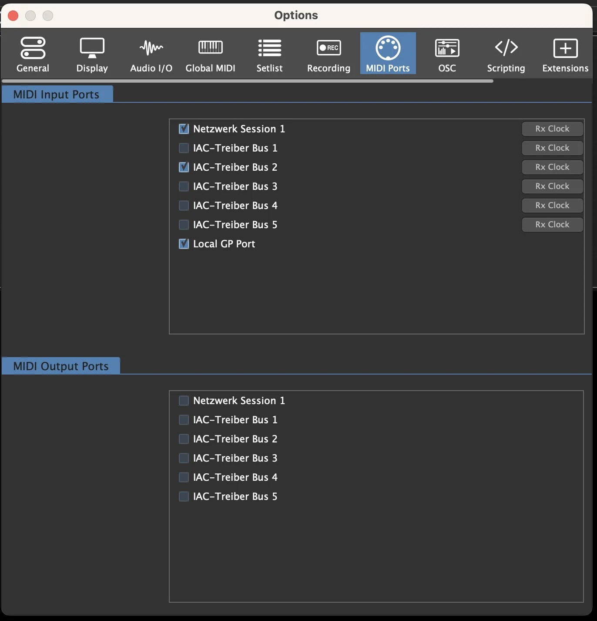597x621 pixels.
Task: Uncheck the Local GP Port input
Action: (184, 243)
